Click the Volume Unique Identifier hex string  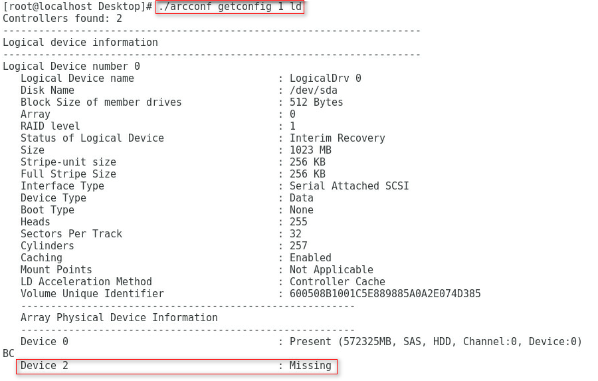pos(385,294)
